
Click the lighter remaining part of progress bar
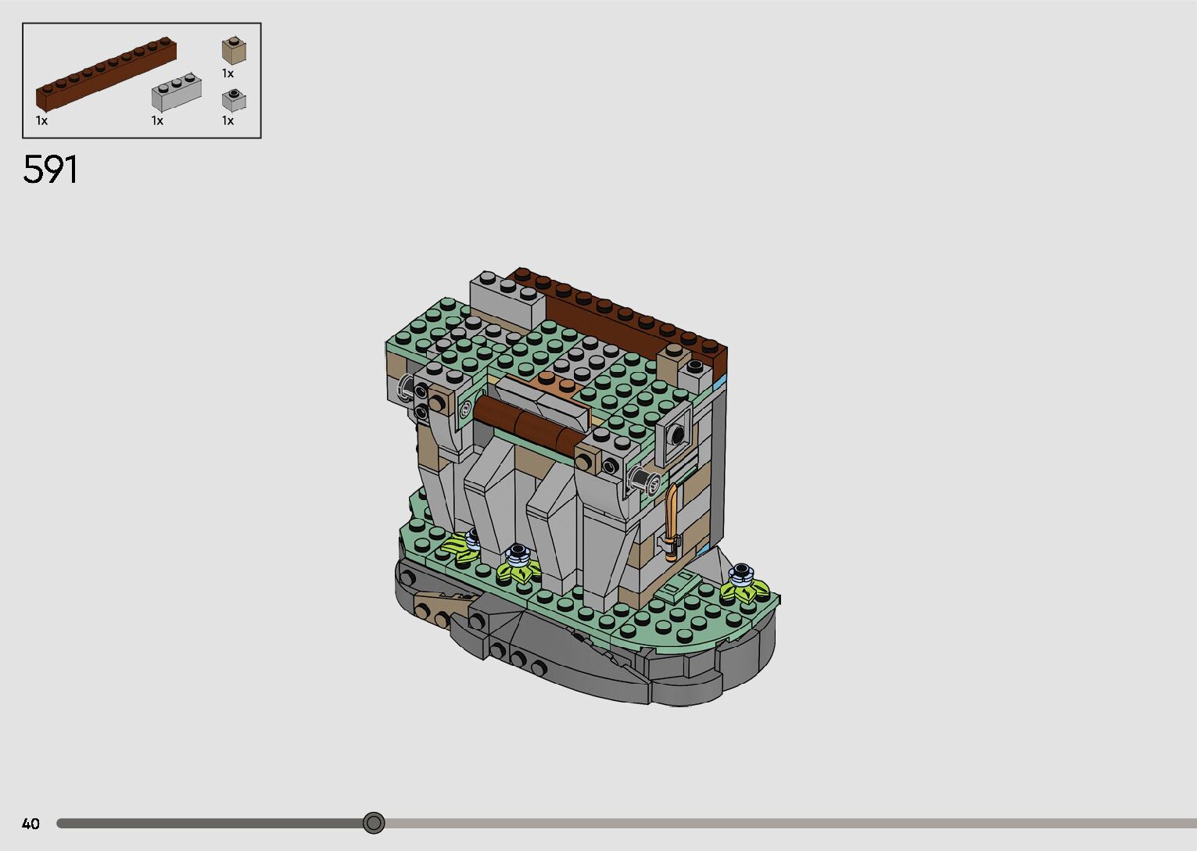[x=782, y=823]
